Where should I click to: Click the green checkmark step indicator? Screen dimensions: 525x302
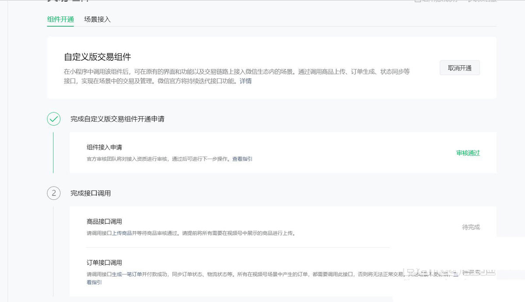(x=53, y=119)
